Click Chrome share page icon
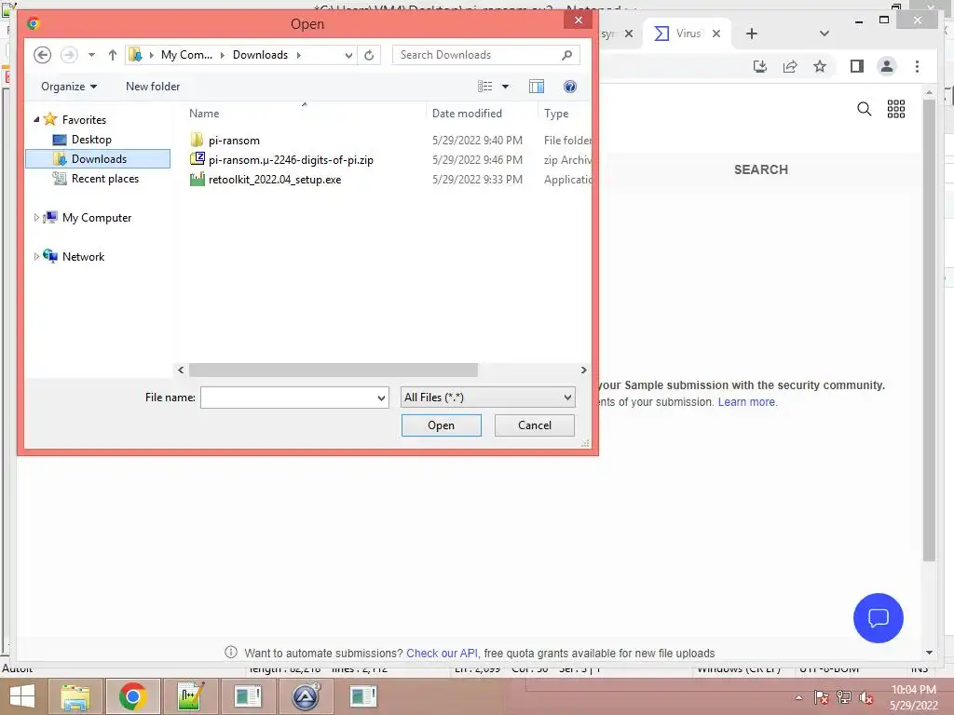Screen dimensions: 954x715 click(790, 66)
